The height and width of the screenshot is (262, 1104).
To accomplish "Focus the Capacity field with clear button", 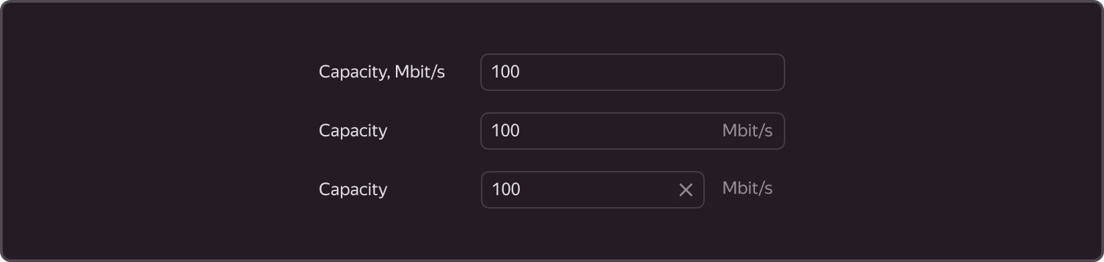I will (x=592, y=190).
